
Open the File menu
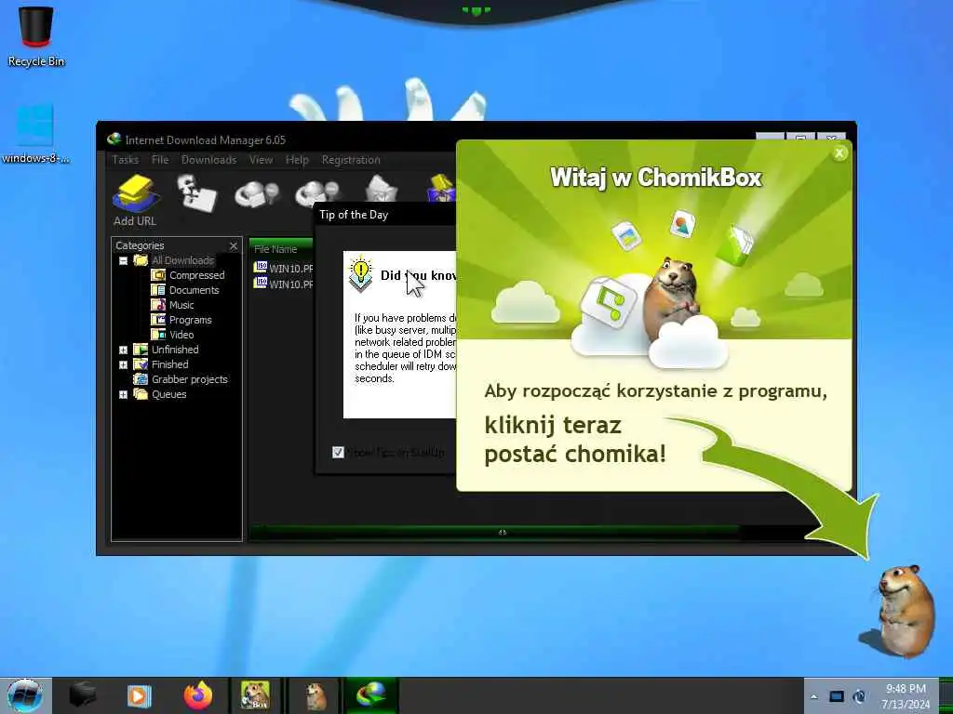(160, 160)
